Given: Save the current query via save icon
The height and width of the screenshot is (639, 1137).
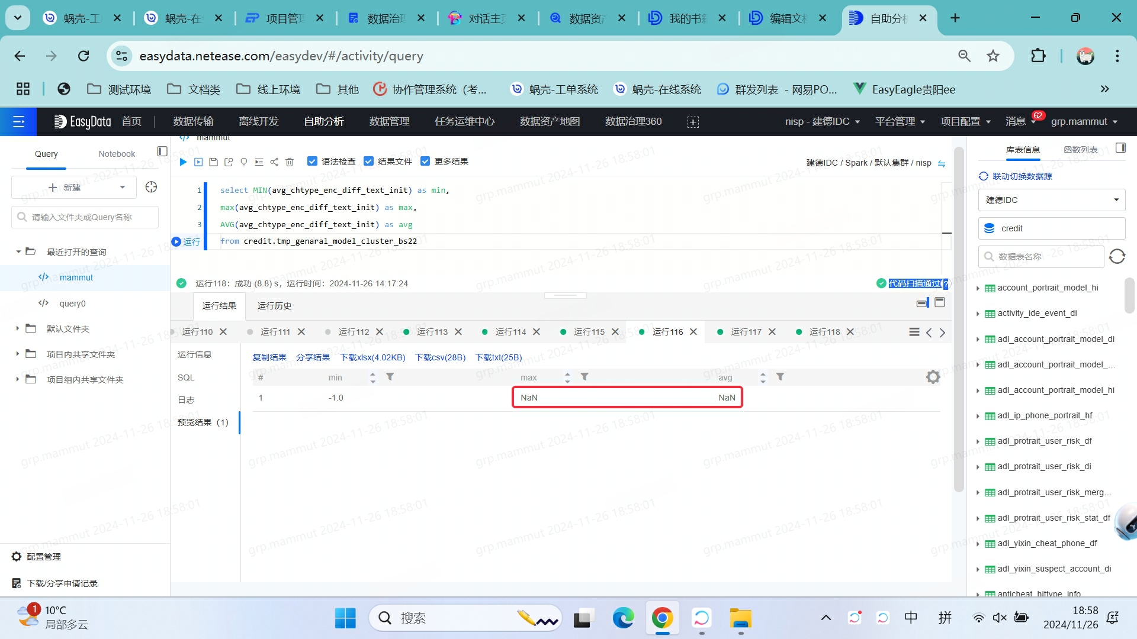Looking at the screenshot, I should 213,162.
